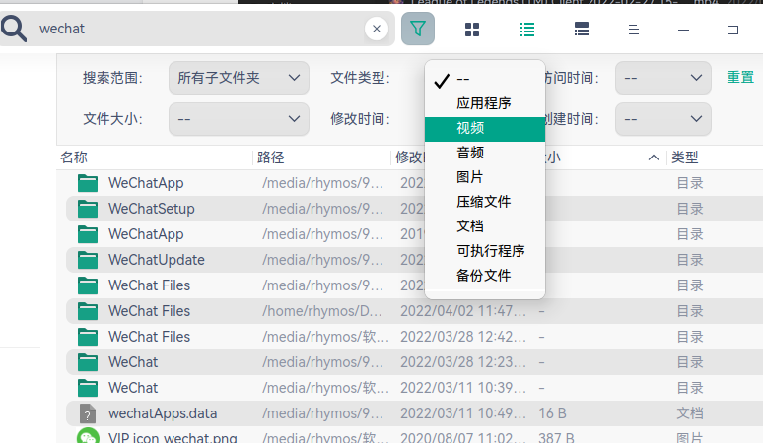Select the WeChatSetup folder row
Viewport: 763px width, 443px height.
point(415,209)
